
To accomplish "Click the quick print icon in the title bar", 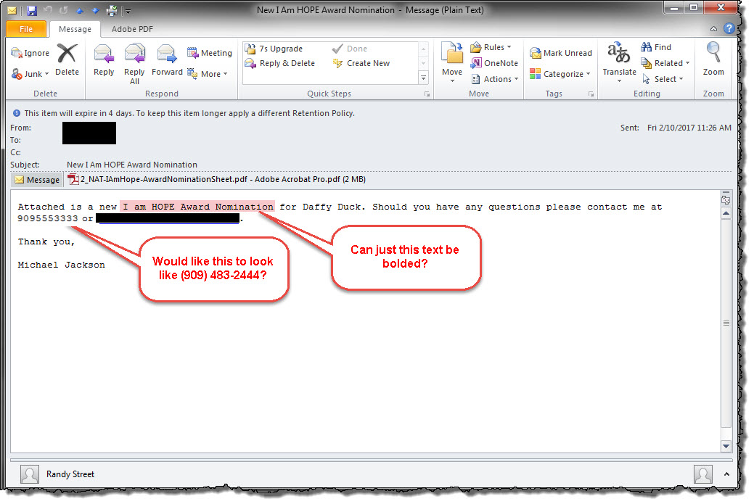I will coord(112,10).
